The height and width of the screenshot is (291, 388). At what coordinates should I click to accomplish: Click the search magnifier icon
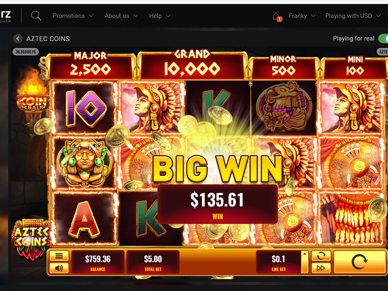click(36, 16)
